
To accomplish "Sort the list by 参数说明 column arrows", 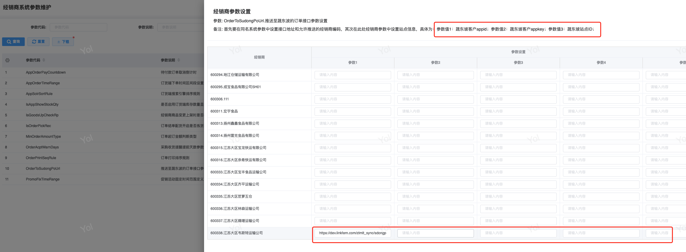I will 179,60.
